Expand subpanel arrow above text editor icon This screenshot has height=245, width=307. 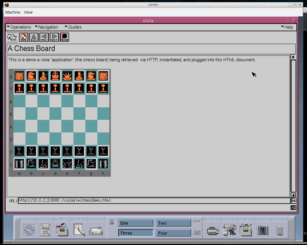(79, 219)
